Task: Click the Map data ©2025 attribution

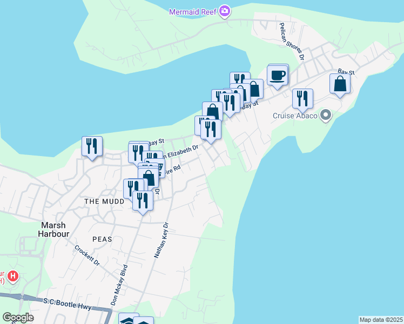Action: 381,320
